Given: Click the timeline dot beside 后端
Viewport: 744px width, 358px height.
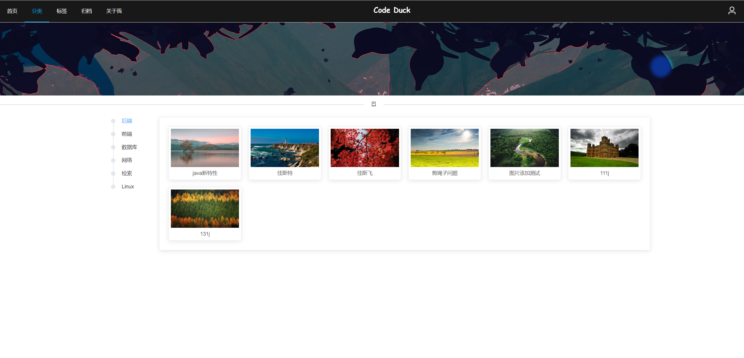Looking at the screenshot, I should [113, 121].
